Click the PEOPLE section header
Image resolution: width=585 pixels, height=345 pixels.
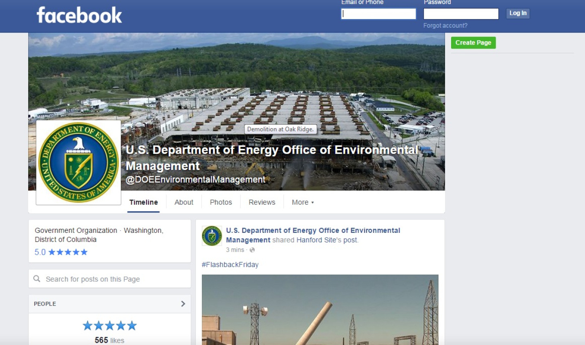pyautogui.click(x=110, y=304)
